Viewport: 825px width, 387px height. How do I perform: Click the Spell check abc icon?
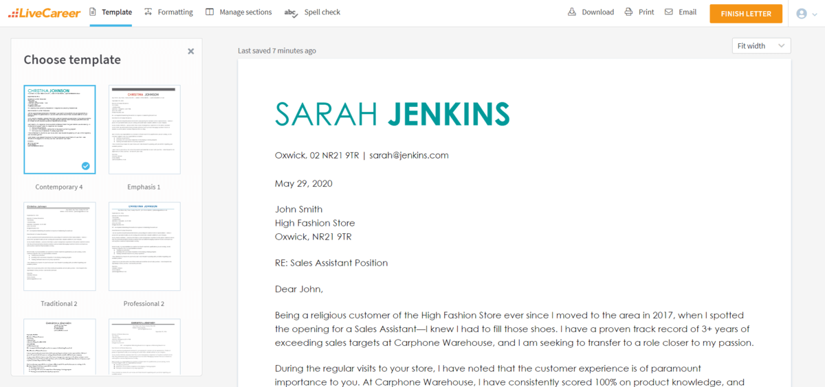coord(291,12)
